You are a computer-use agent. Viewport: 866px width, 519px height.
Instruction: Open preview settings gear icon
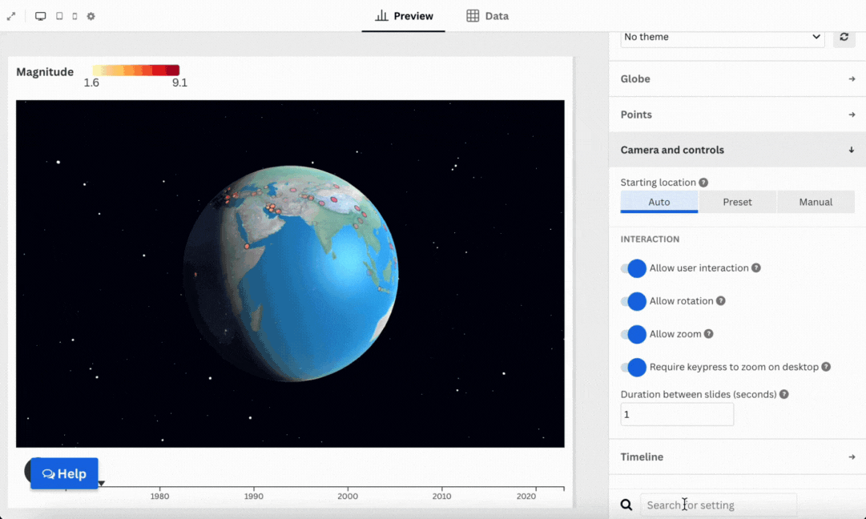click(x=91, y=16)
